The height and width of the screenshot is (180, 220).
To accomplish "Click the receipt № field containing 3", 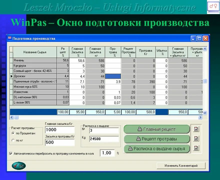I will coord(104,130).
